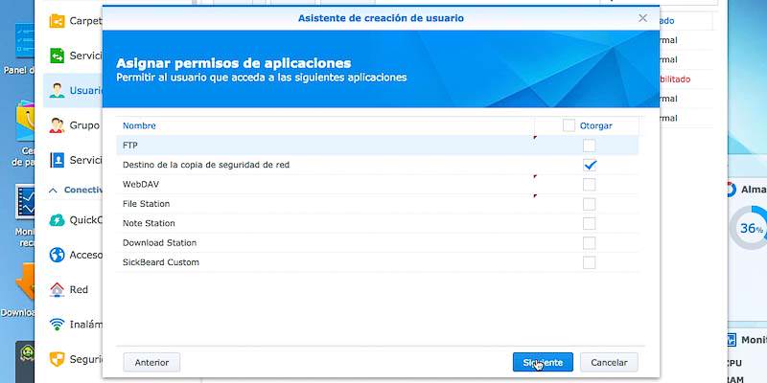Open the Grupo icon in sidebar
Viewport: 767px width, 383px height.
(57, 125)
